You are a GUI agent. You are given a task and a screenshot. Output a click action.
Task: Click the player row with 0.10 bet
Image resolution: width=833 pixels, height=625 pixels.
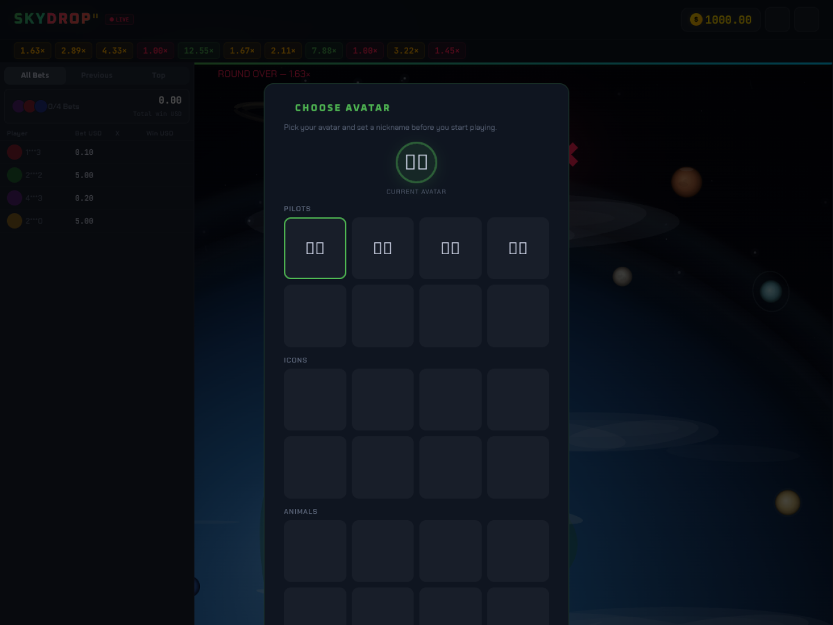[x=95, y=152]
